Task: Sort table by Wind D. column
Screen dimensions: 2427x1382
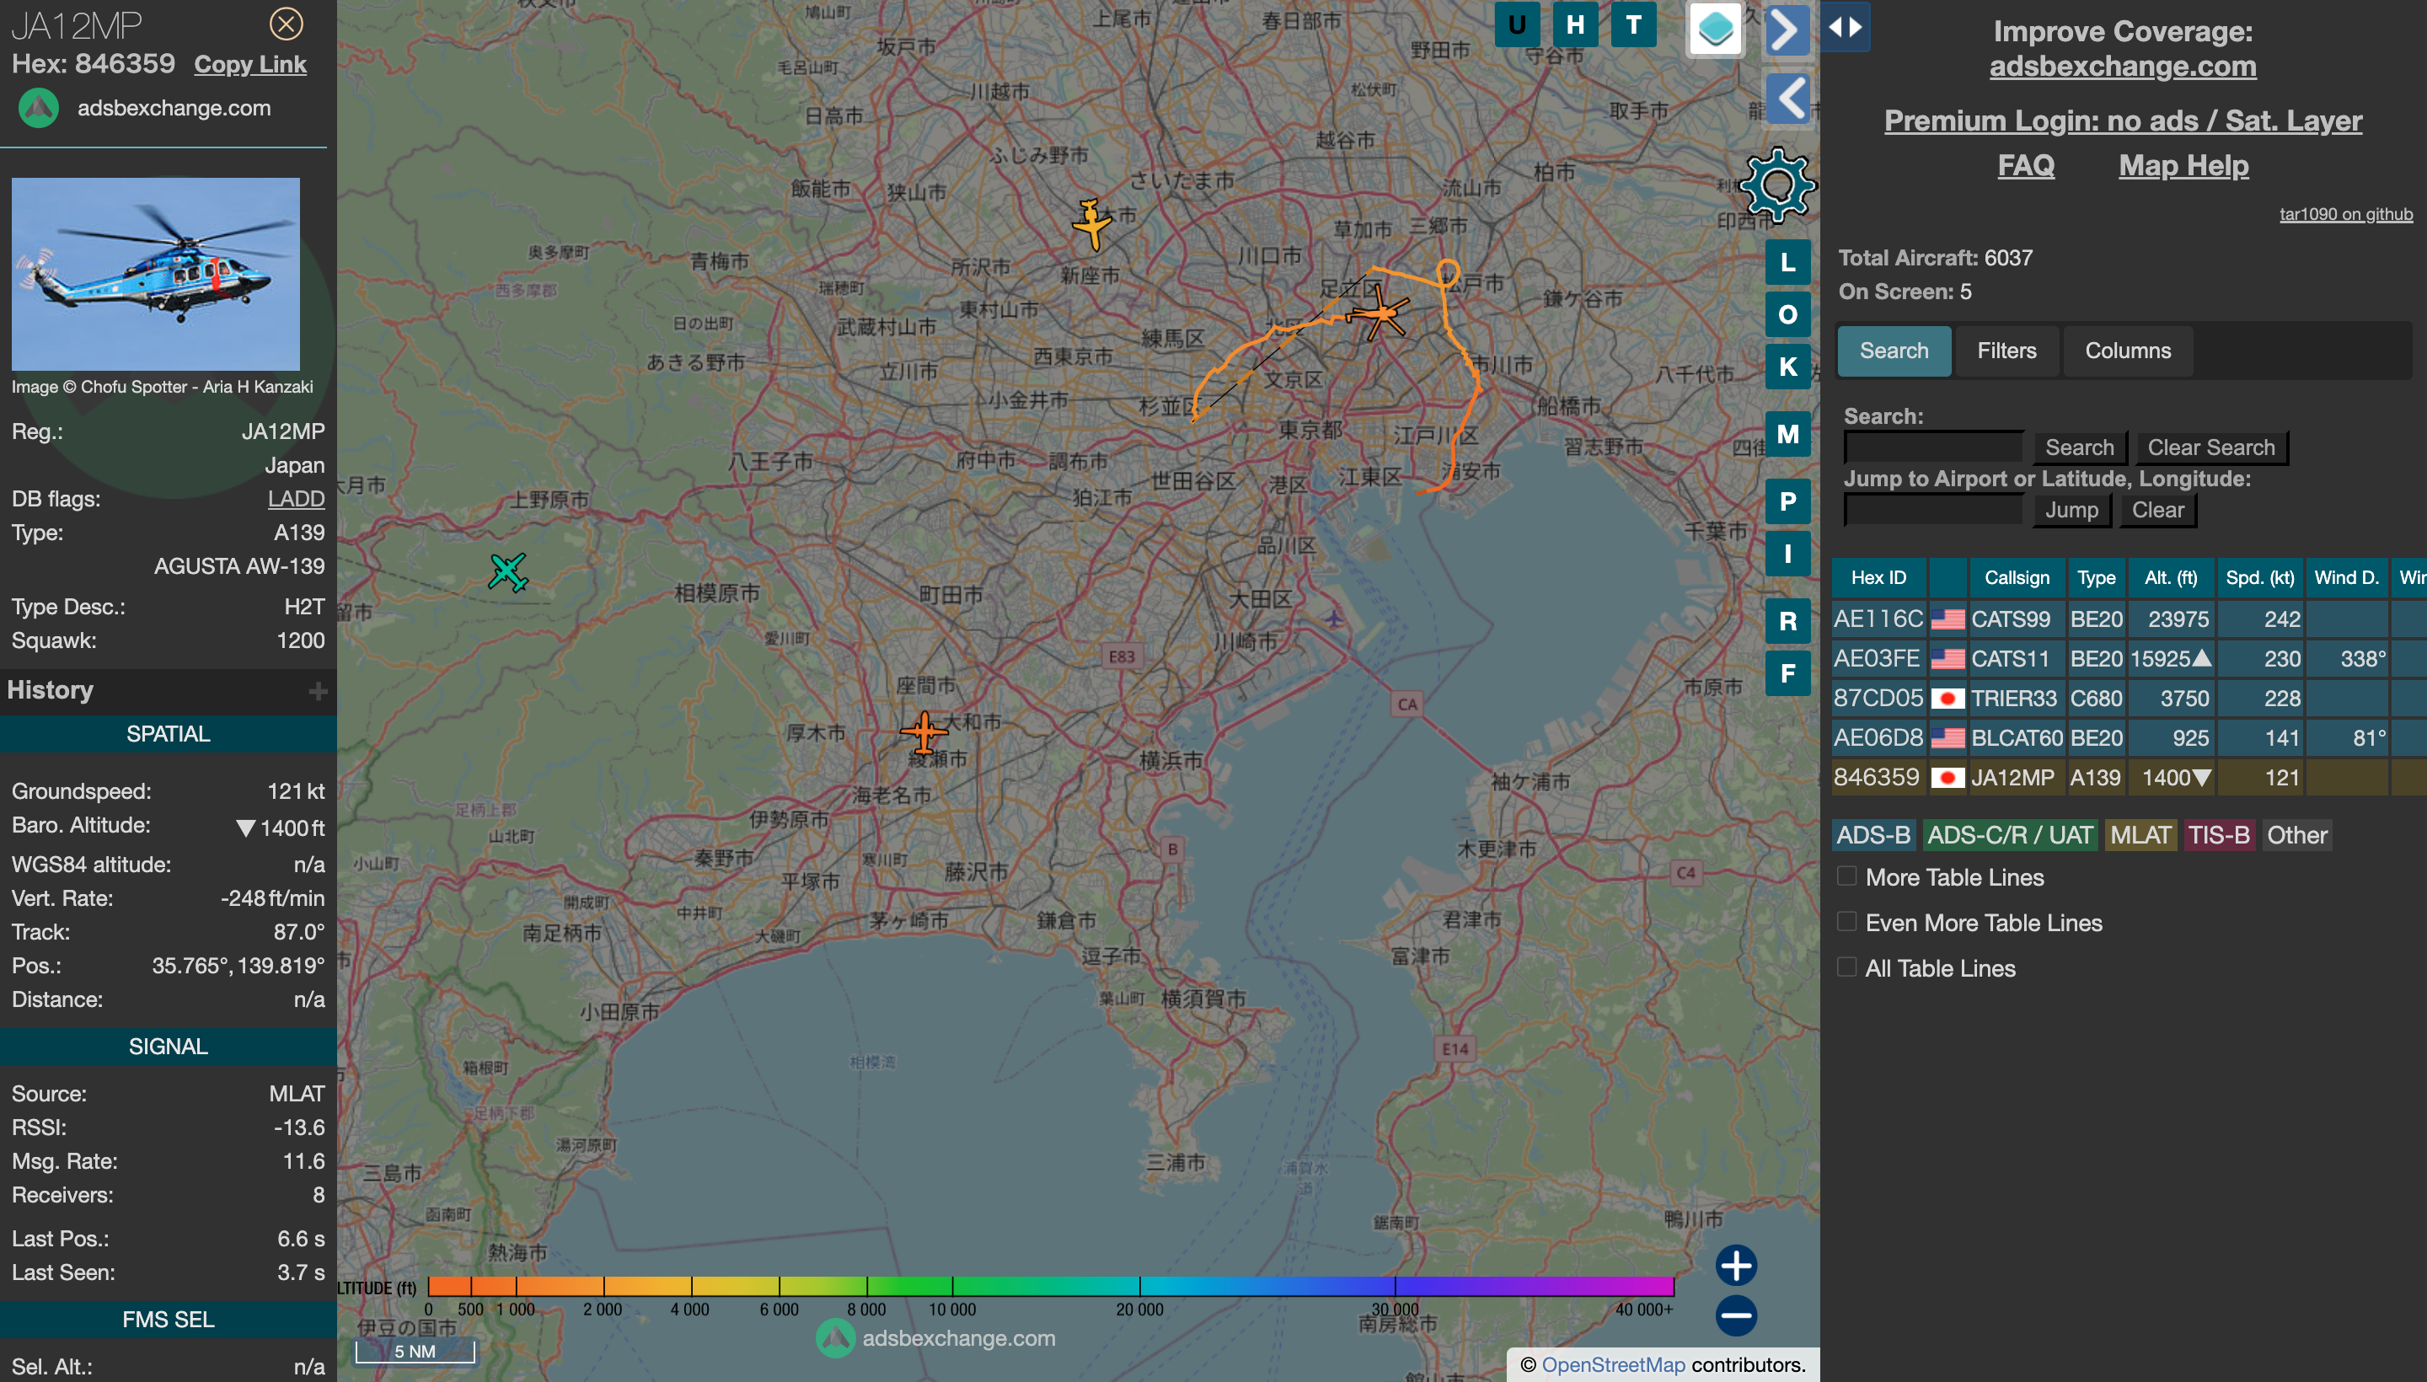Action: (2345, 578)
